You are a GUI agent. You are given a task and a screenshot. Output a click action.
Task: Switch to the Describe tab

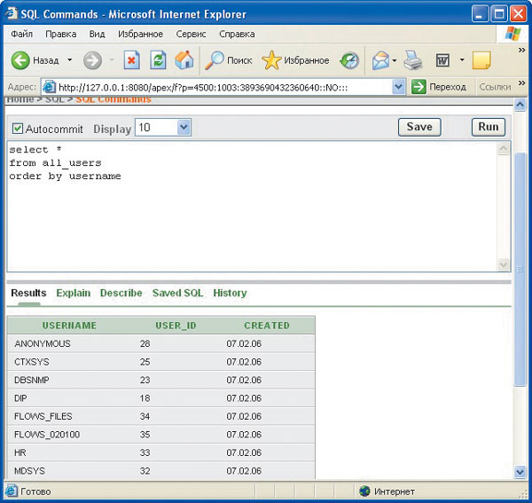121,293
